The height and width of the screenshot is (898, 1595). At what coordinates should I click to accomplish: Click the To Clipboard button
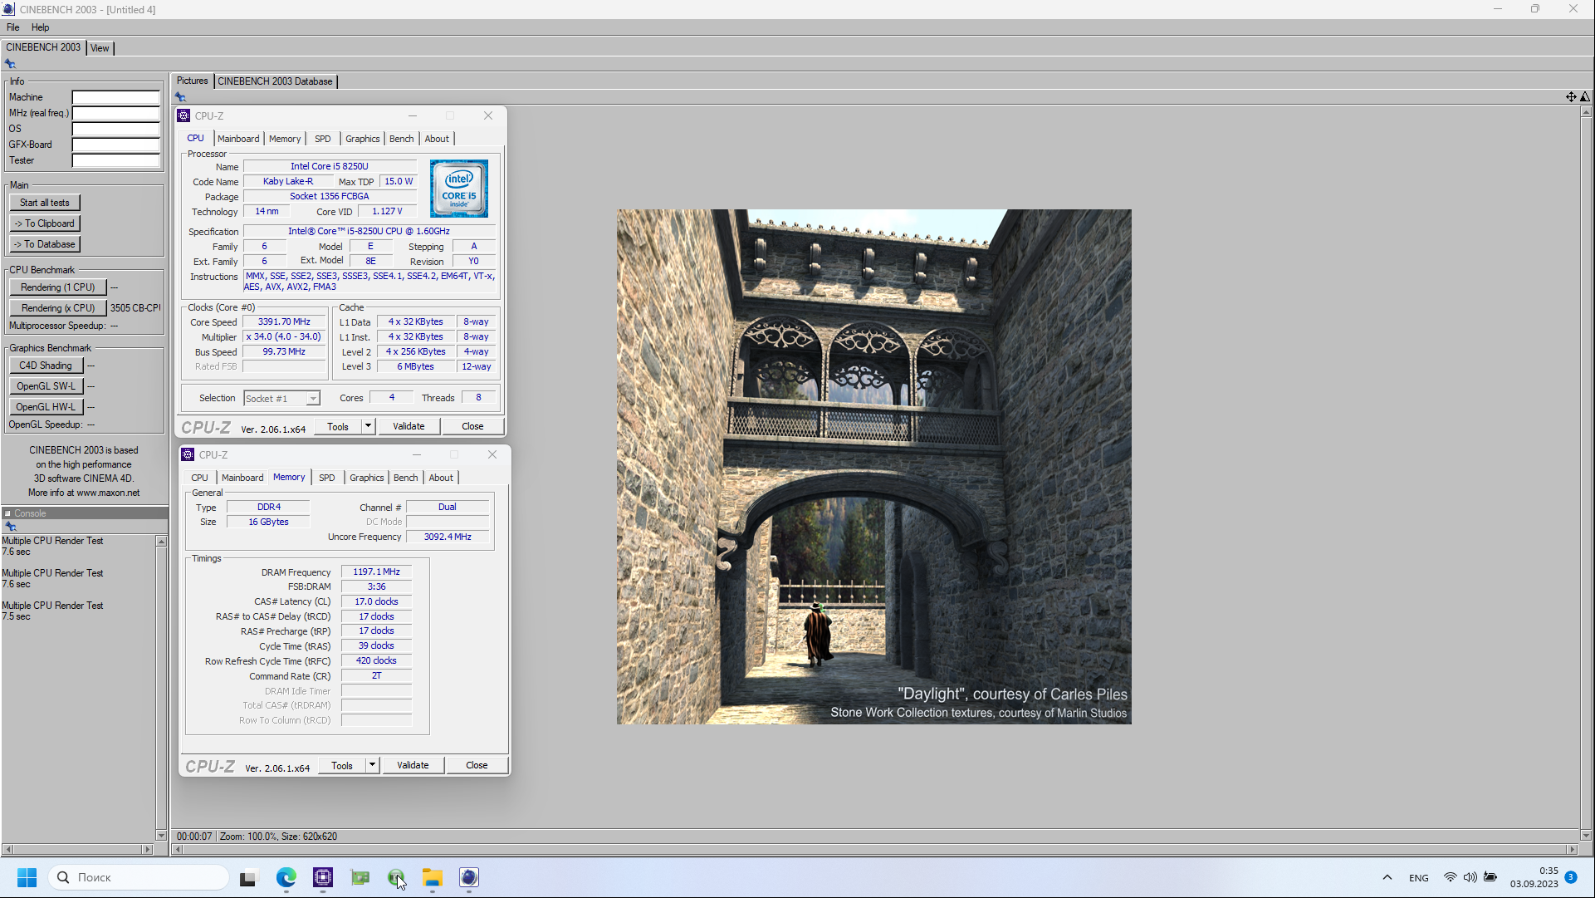tap(45, 223)
